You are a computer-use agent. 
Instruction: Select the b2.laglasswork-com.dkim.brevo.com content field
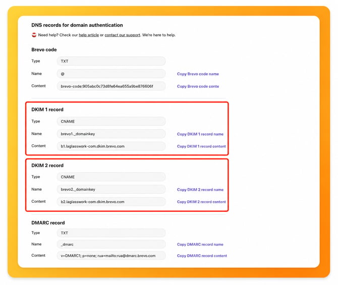tap(111, 202)
